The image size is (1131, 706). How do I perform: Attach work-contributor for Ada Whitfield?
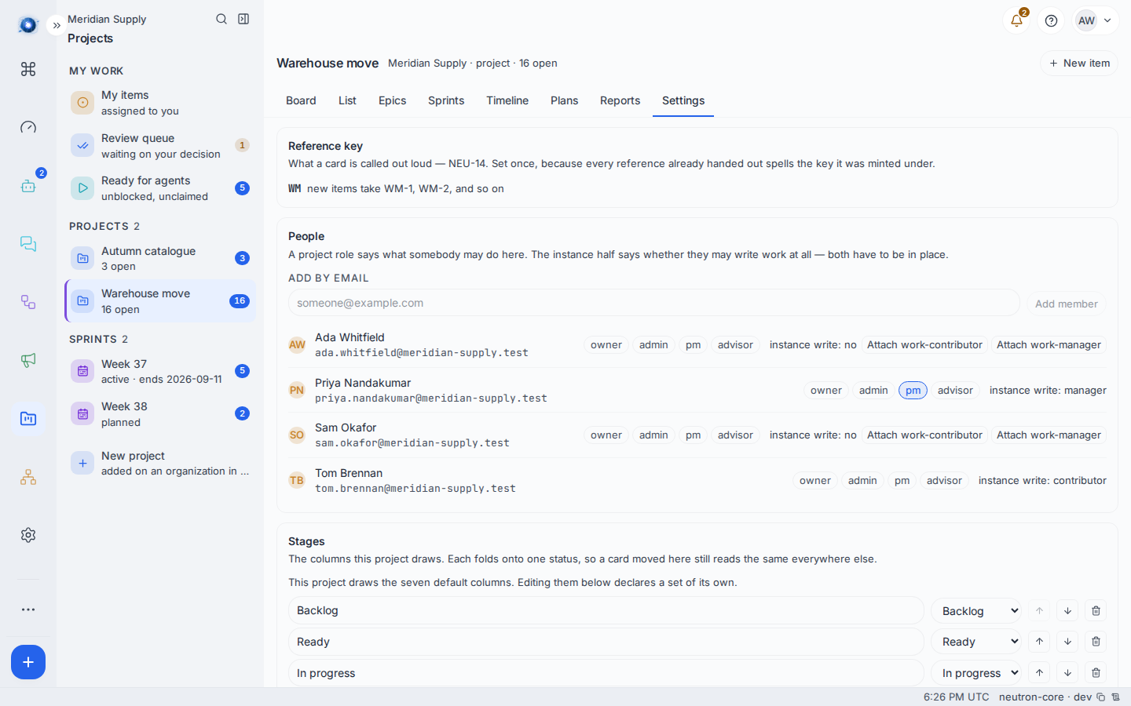(x=924, y=345)
